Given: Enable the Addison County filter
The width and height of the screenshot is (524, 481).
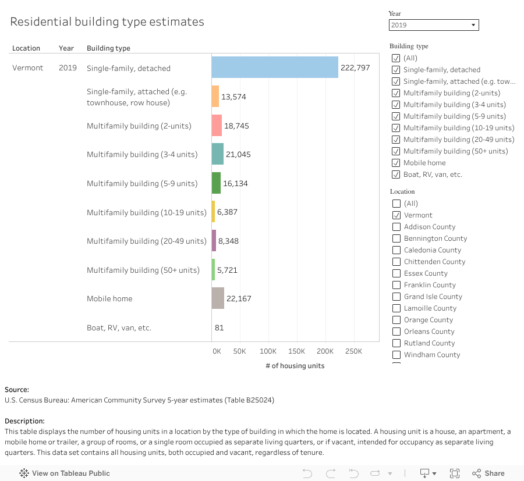Looking at the screenshot, I should pyautogui.click(x=396, y=226).
